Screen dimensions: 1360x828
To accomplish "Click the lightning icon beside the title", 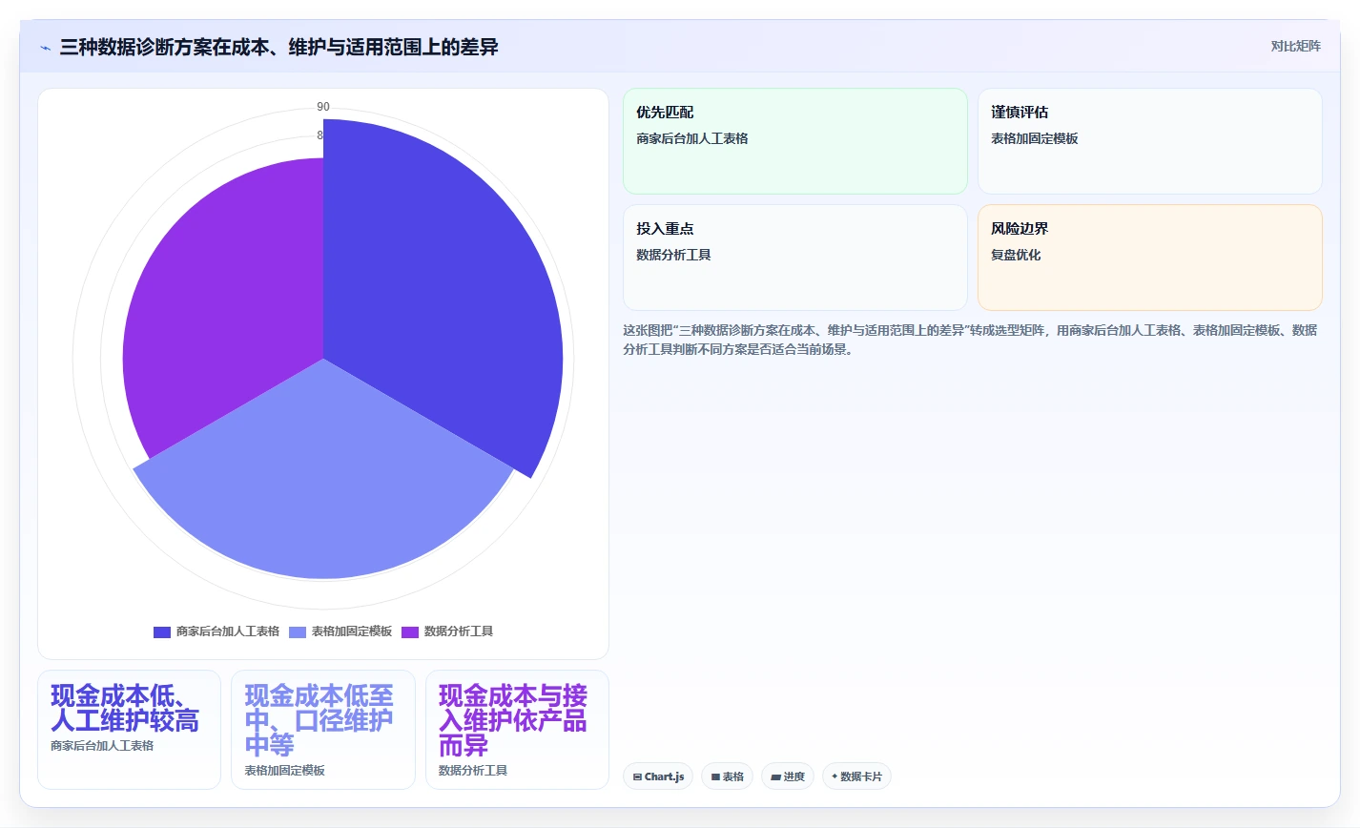I will pos(45,48).
